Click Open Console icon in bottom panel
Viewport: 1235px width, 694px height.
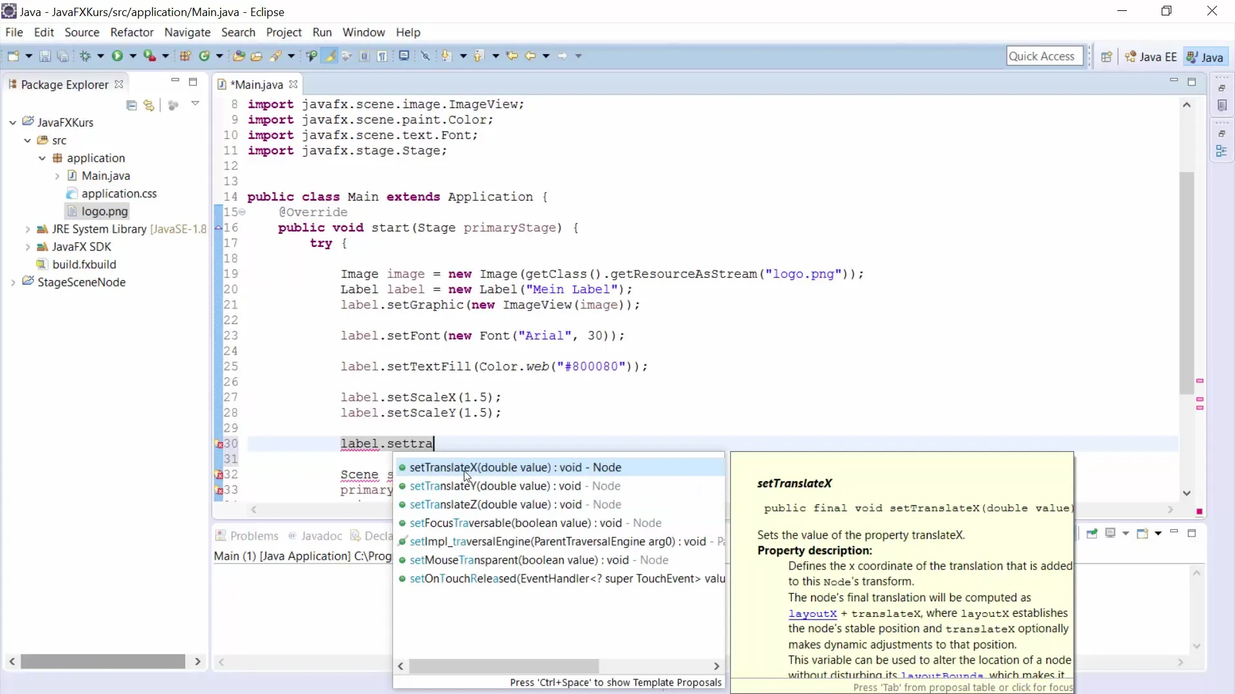point(1142,533)
